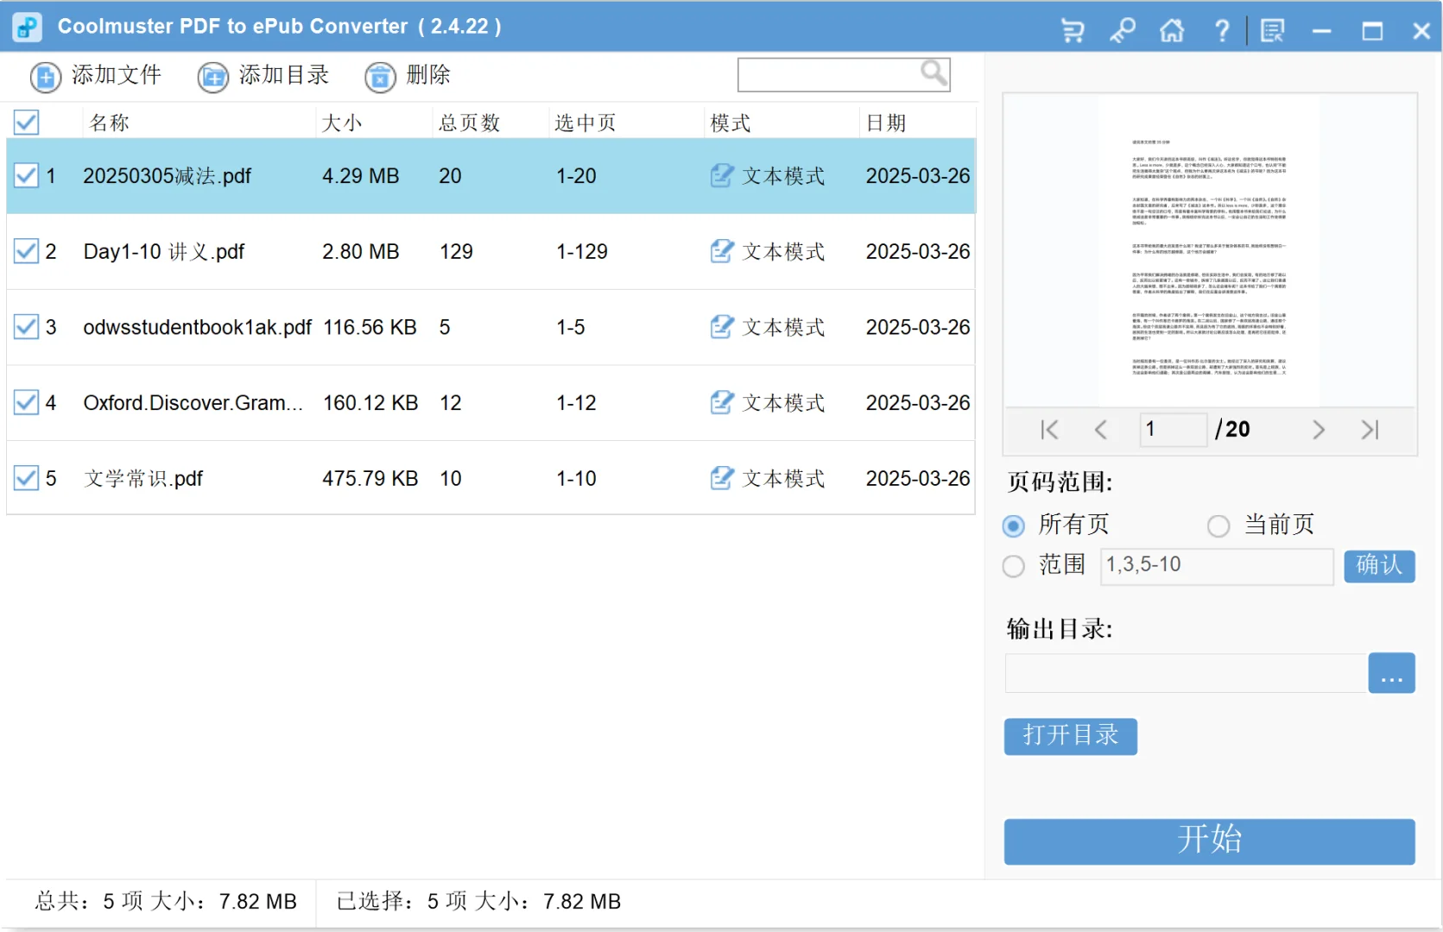This screenshot has width=1443, height=932.
Task: Click the 确认 confirm button
Action: click(1379, 566)
